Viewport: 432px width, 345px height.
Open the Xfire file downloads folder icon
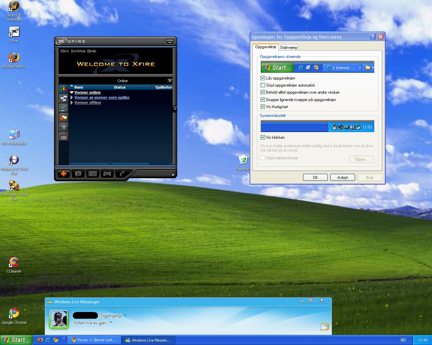(x=64, y=117)
